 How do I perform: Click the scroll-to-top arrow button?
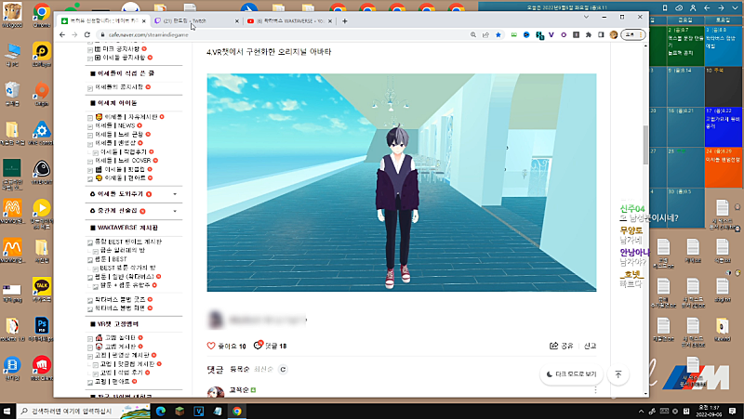[x=618, y=374]
